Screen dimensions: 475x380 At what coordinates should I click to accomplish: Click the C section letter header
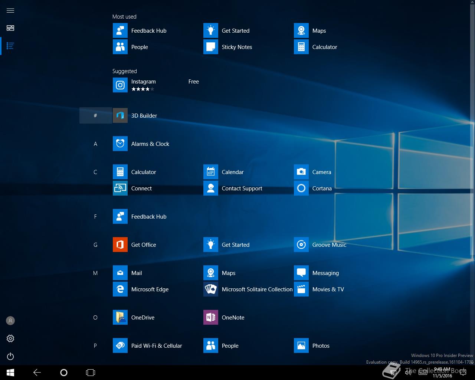coord(95,172)
